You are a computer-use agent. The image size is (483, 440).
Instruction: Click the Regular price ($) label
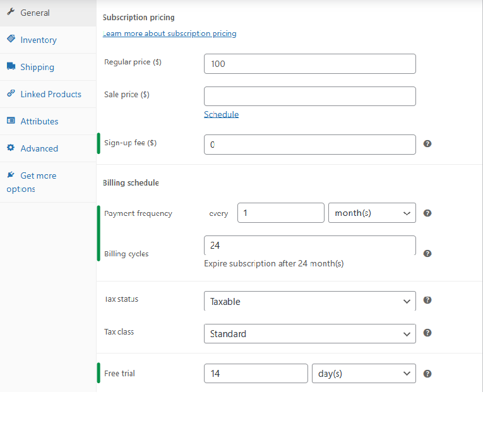tap(133, 62)
